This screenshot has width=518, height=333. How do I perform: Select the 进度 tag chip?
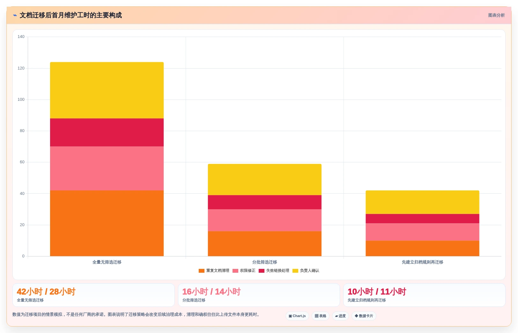(x=340, y=316)
